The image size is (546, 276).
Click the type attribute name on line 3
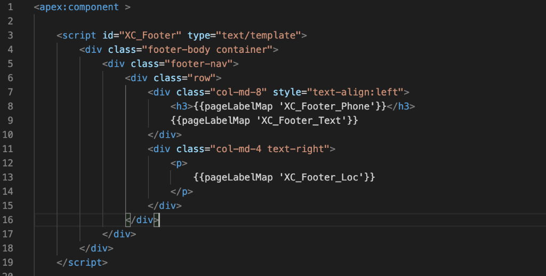[x=199, y=36]
